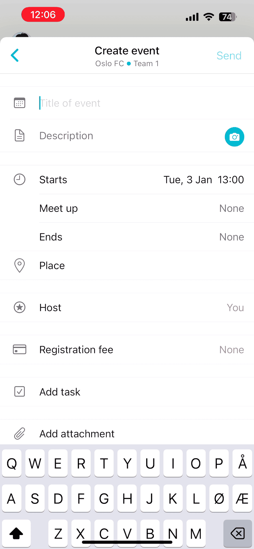Open the Starts date and time picker

click(x=203, y=180)
